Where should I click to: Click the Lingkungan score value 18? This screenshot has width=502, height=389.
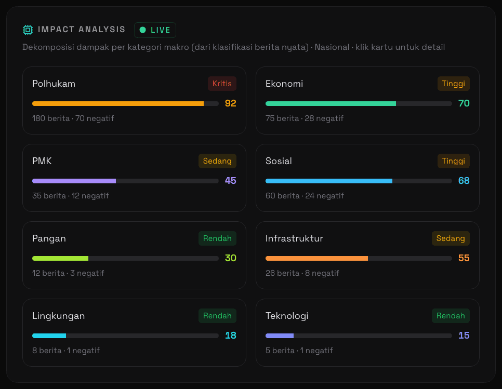(231, 336)
